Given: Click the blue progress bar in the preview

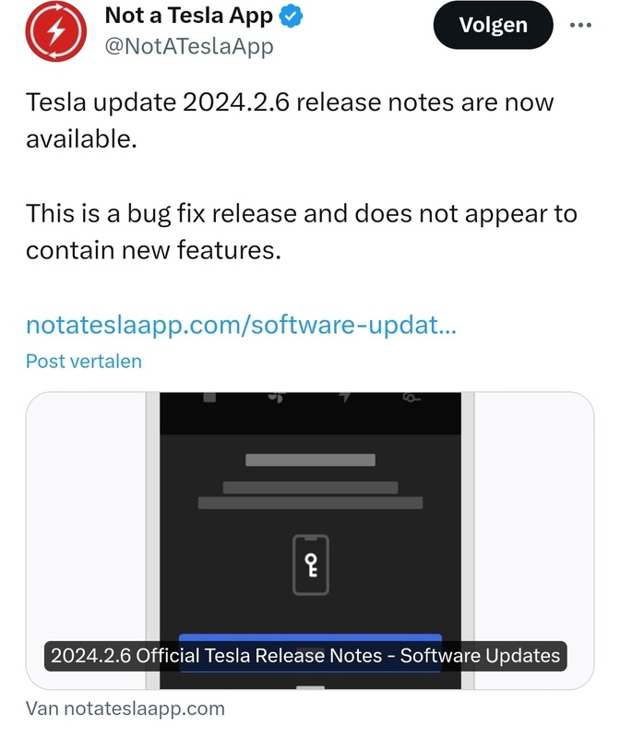Looking at the screenshot, I should click(311, 636).
